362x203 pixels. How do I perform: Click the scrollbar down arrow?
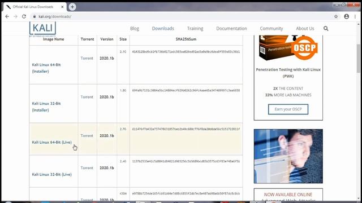358,198
